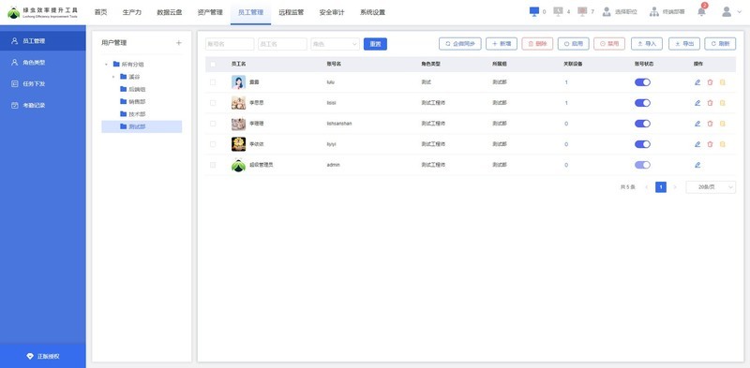The image size is (750, 368).
Task: Click the 企微同步 sync button
Action: (x=459, y=43)
